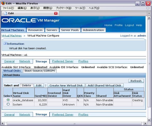152x126 pixels.
Task: Click the page icon on Edit tab
Action: coord(5,13)
